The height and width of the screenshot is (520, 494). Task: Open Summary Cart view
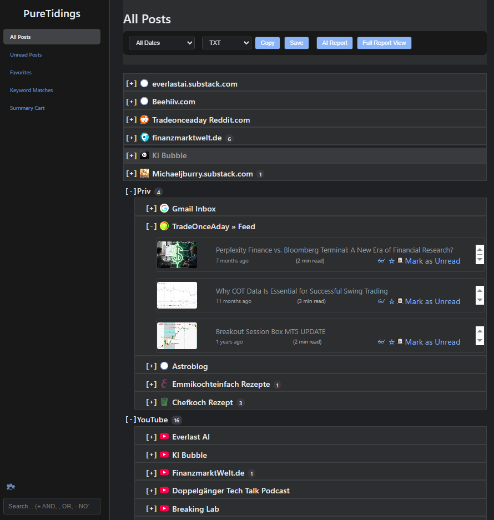coord(27,108)
